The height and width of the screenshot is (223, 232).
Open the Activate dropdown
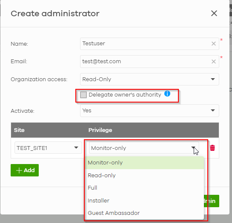point(149,111)
